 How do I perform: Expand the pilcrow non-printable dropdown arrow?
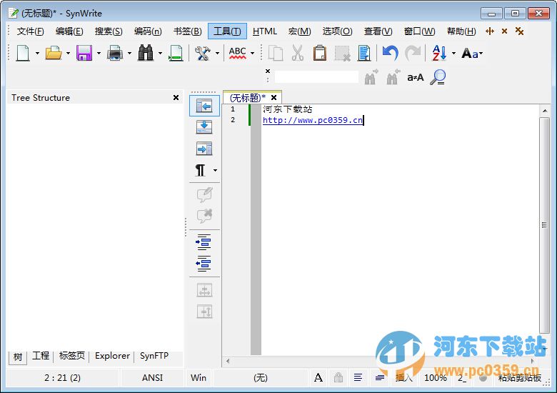coord(215,171)
